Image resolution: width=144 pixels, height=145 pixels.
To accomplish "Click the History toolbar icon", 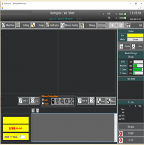I will click(88, 25).
